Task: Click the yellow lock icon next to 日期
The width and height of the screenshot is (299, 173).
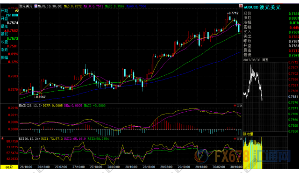Action: [x=17, y=11]
